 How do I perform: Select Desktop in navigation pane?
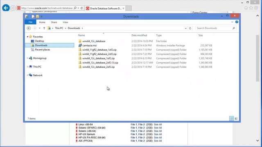[40, 41]
